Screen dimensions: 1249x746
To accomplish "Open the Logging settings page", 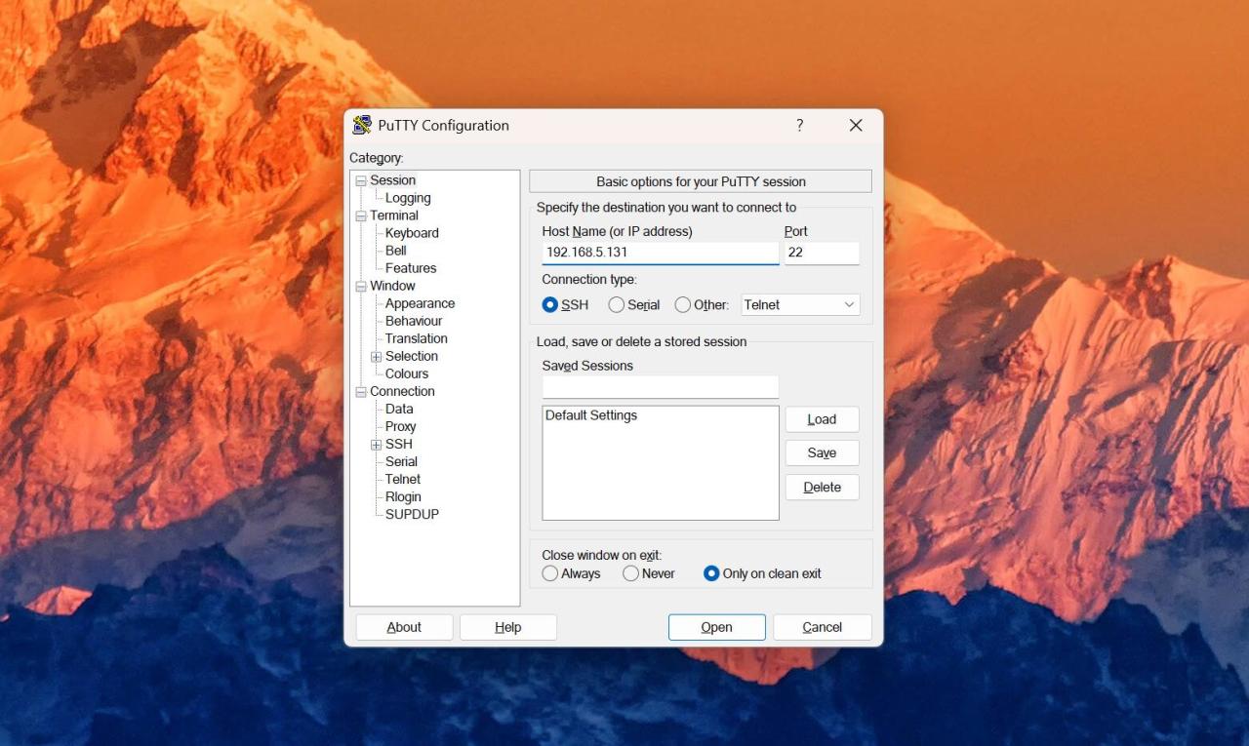I will click(408, 198).
